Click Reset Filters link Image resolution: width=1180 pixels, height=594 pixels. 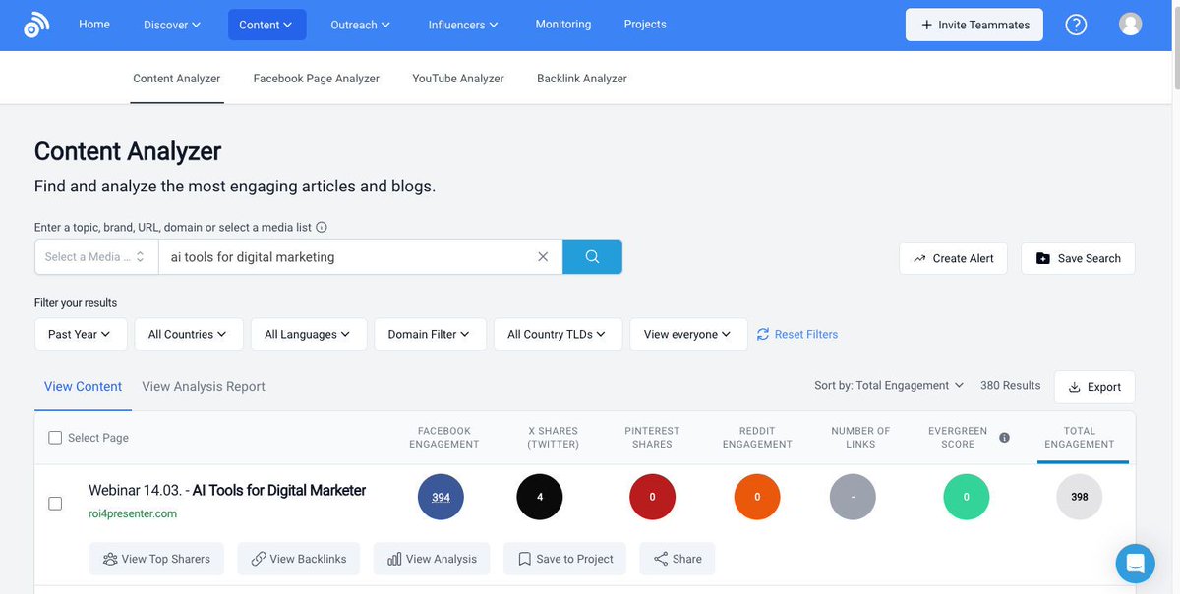click(797, 334)
